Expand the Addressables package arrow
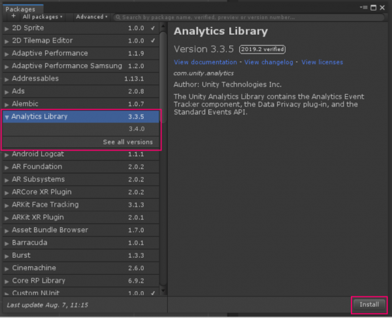Image resolution: width=392 pixels, height=318 pixels. point(7,79)
